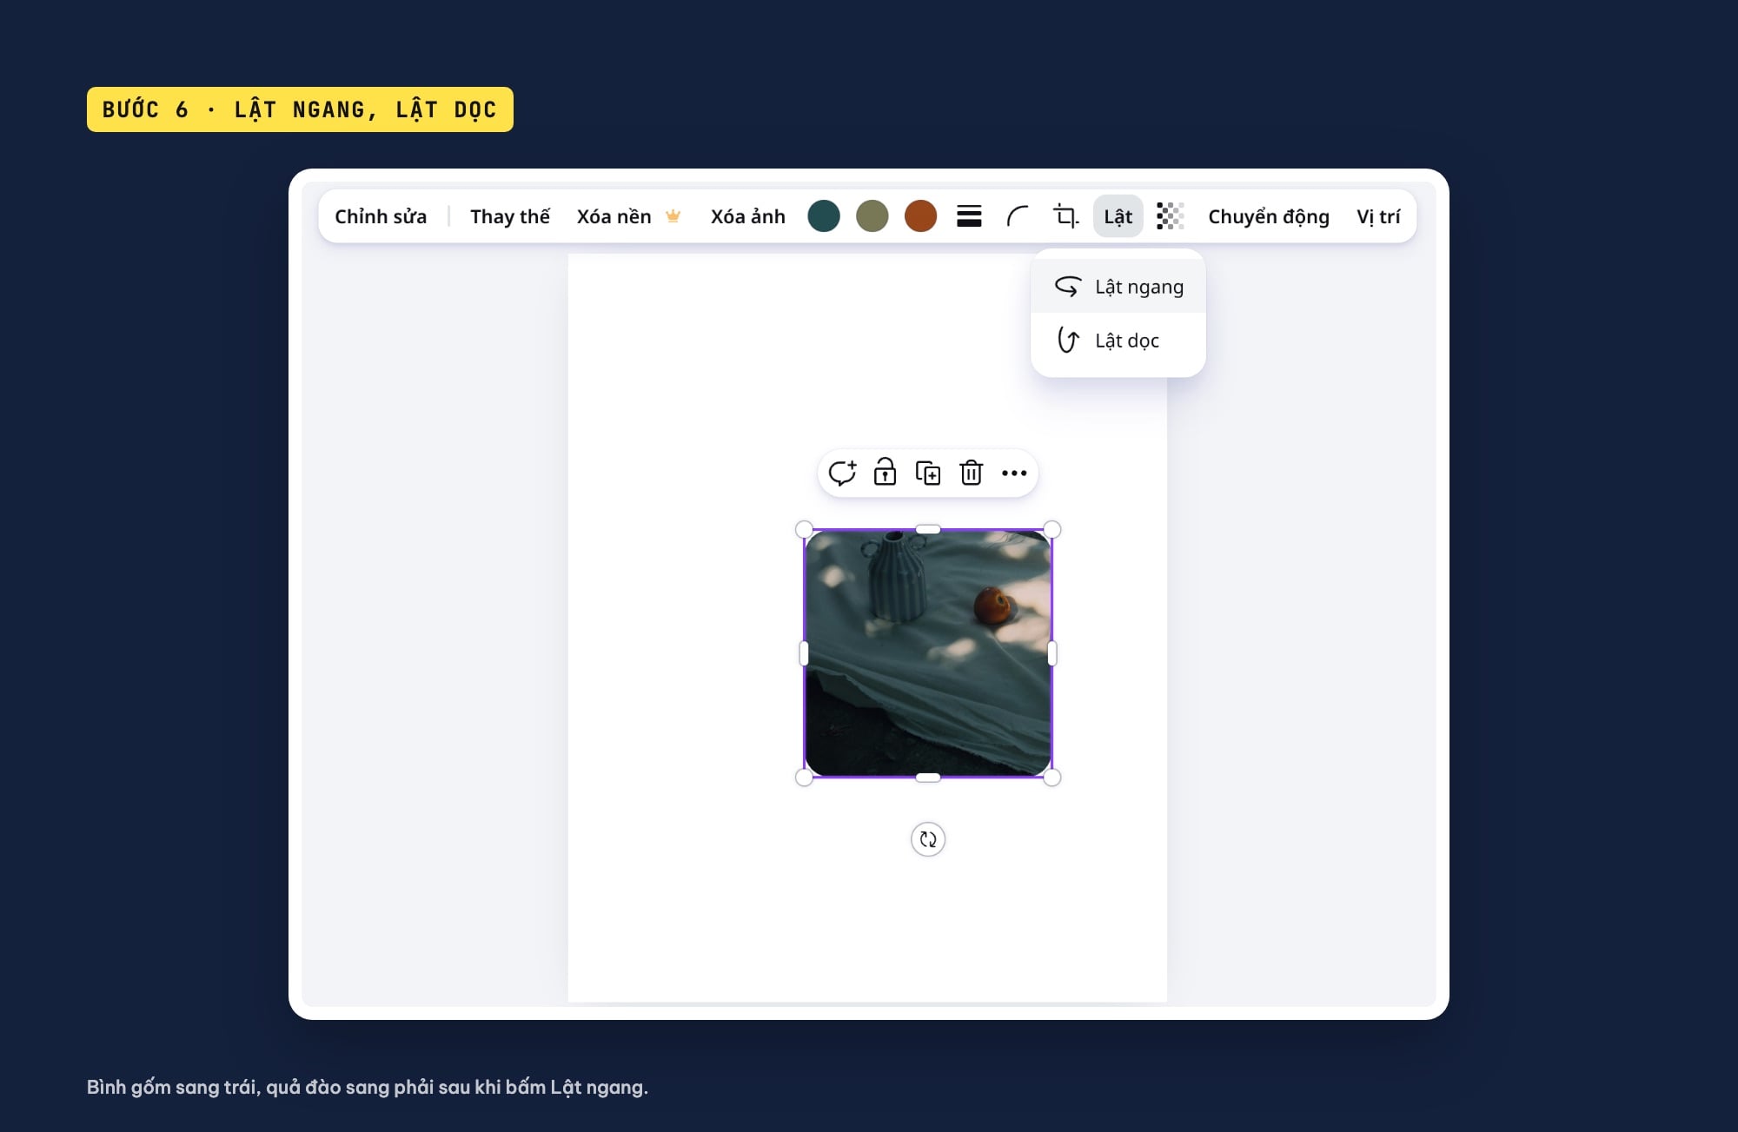Click the top edge middle handle
This screenshot has width=1738, height=1132.
click(x=928, y=529)
